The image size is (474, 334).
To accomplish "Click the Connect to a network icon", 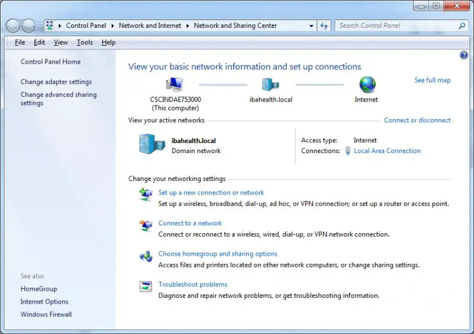I will (146, 225).
